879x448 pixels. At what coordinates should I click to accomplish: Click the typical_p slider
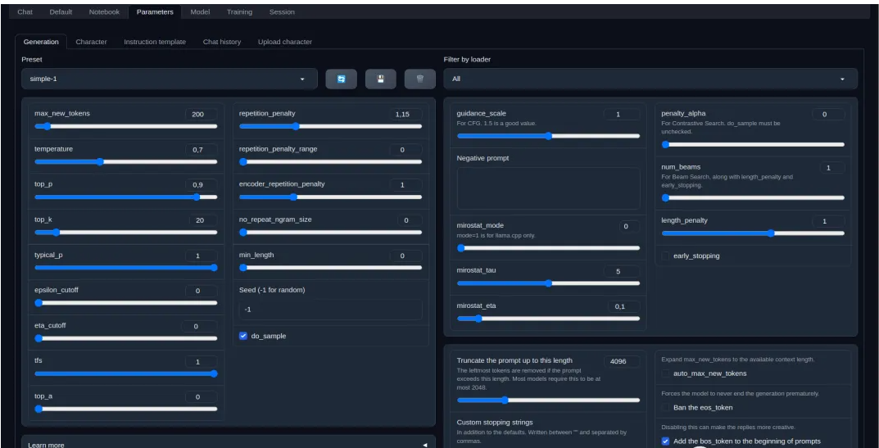click(x=126, y=268)
